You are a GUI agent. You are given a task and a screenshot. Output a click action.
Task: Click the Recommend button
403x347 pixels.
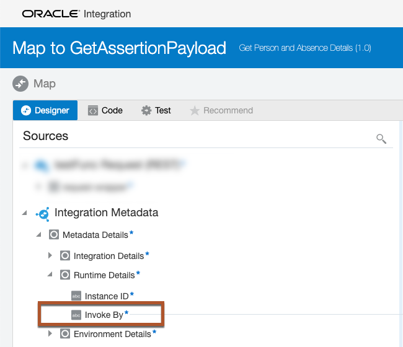click(221, 110)
